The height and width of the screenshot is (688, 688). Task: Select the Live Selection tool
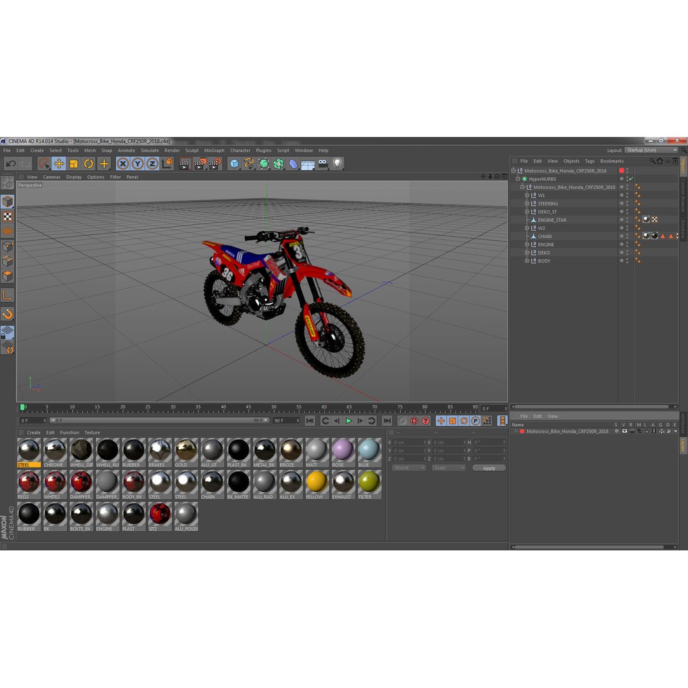tap(44, 164)
